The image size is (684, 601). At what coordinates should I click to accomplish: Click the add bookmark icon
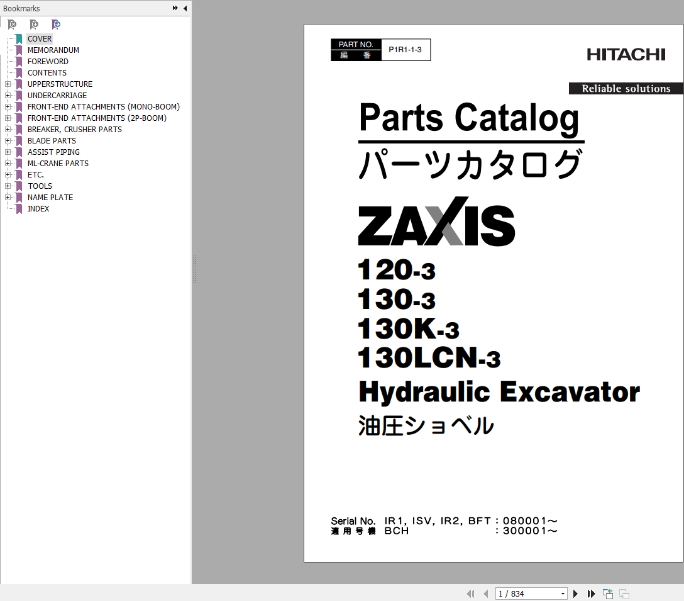click(34, 25)
